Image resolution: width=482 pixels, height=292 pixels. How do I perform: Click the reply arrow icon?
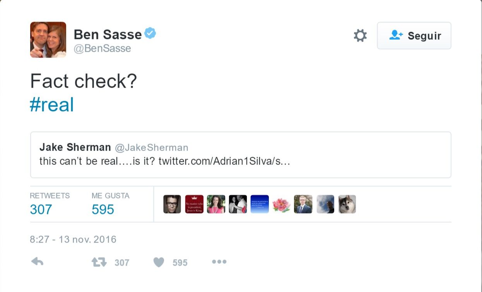pos(37,262)
